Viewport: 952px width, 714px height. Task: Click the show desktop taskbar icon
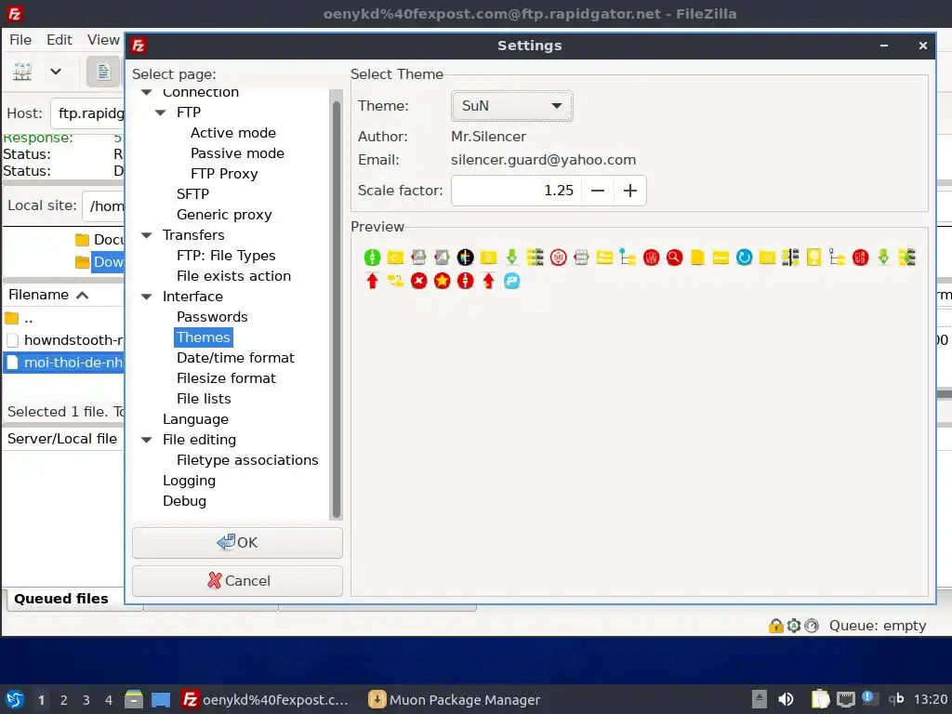[160, 699]
